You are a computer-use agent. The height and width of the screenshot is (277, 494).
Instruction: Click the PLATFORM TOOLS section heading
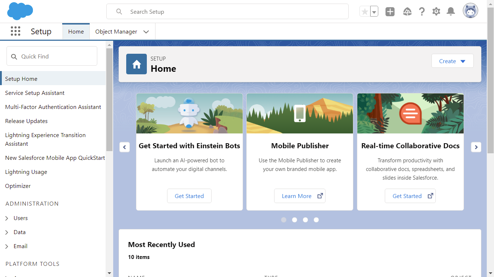[33, 264]
